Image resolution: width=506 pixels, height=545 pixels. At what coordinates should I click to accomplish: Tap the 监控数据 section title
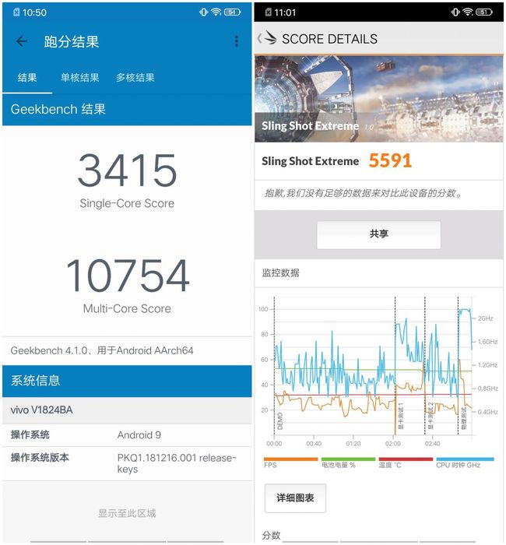pos(280,272)
